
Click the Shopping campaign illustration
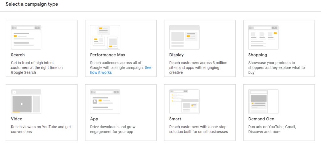pos(263,37)
